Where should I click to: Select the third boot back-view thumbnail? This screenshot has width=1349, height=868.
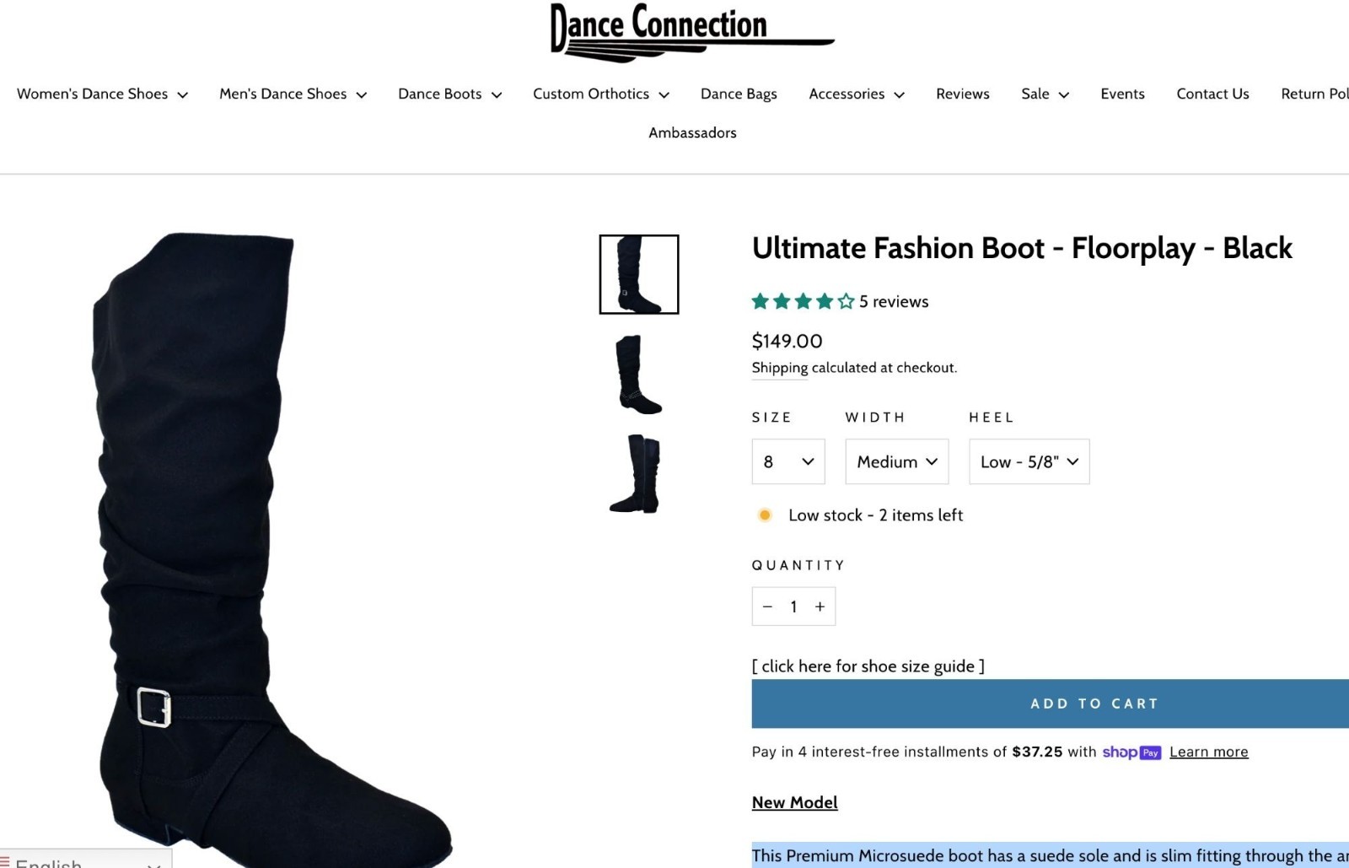point(639,473)
